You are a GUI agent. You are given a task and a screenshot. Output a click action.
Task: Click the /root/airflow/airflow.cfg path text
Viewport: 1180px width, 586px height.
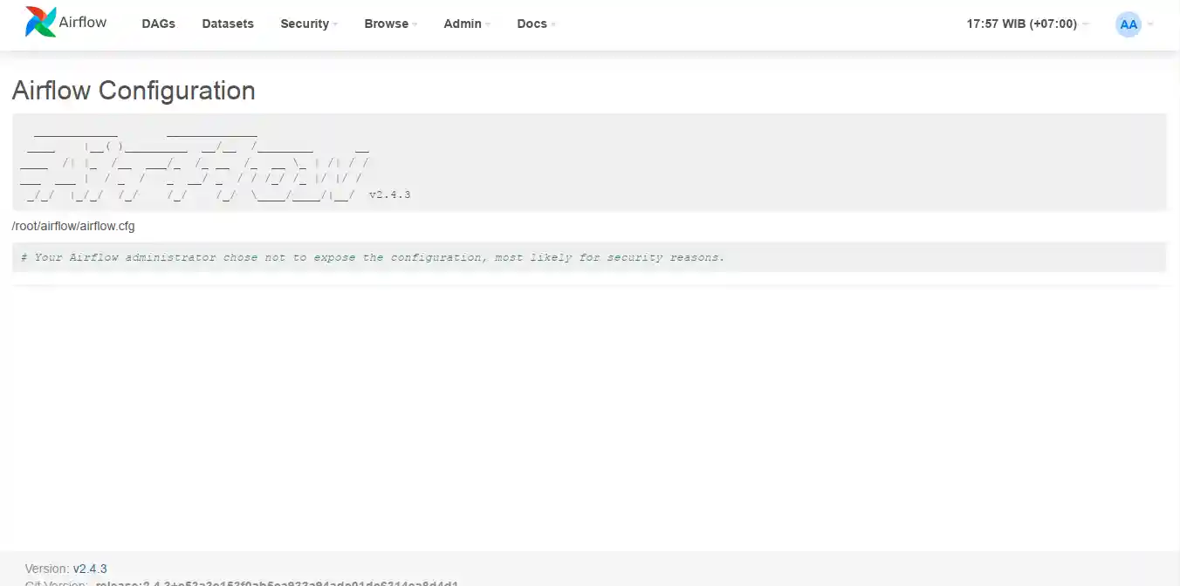click(x=73, y=226)
